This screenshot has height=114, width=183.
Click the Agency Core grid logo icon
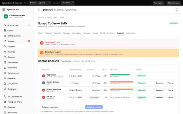pyautogui.click(x=4, y=9)
